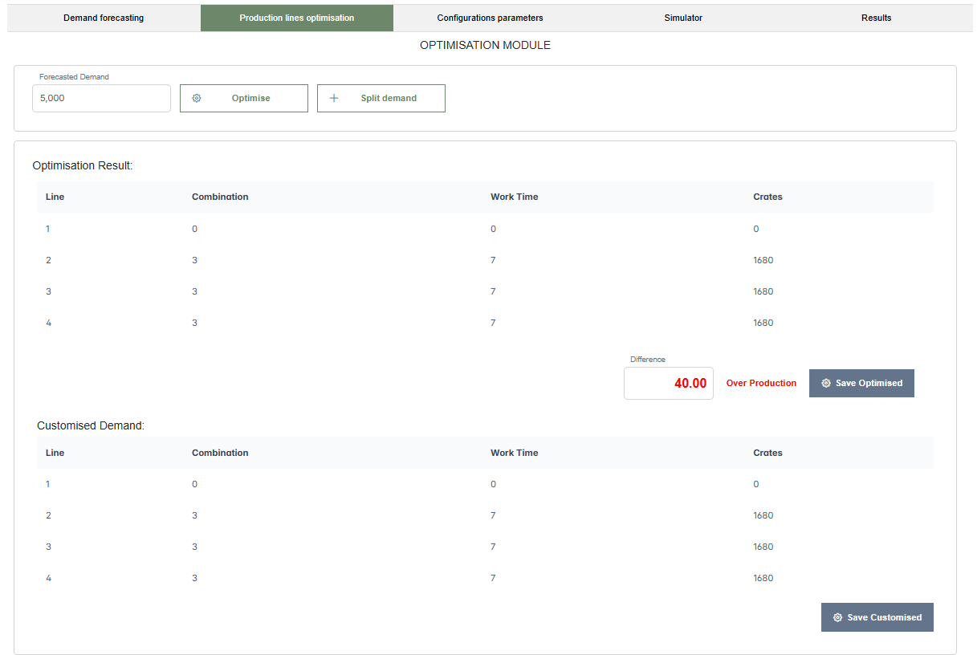The width and height of the screenshot is (977, 655).
Task: Click the Over Production label
Action: pyautogui.click(x=761, y=383)
